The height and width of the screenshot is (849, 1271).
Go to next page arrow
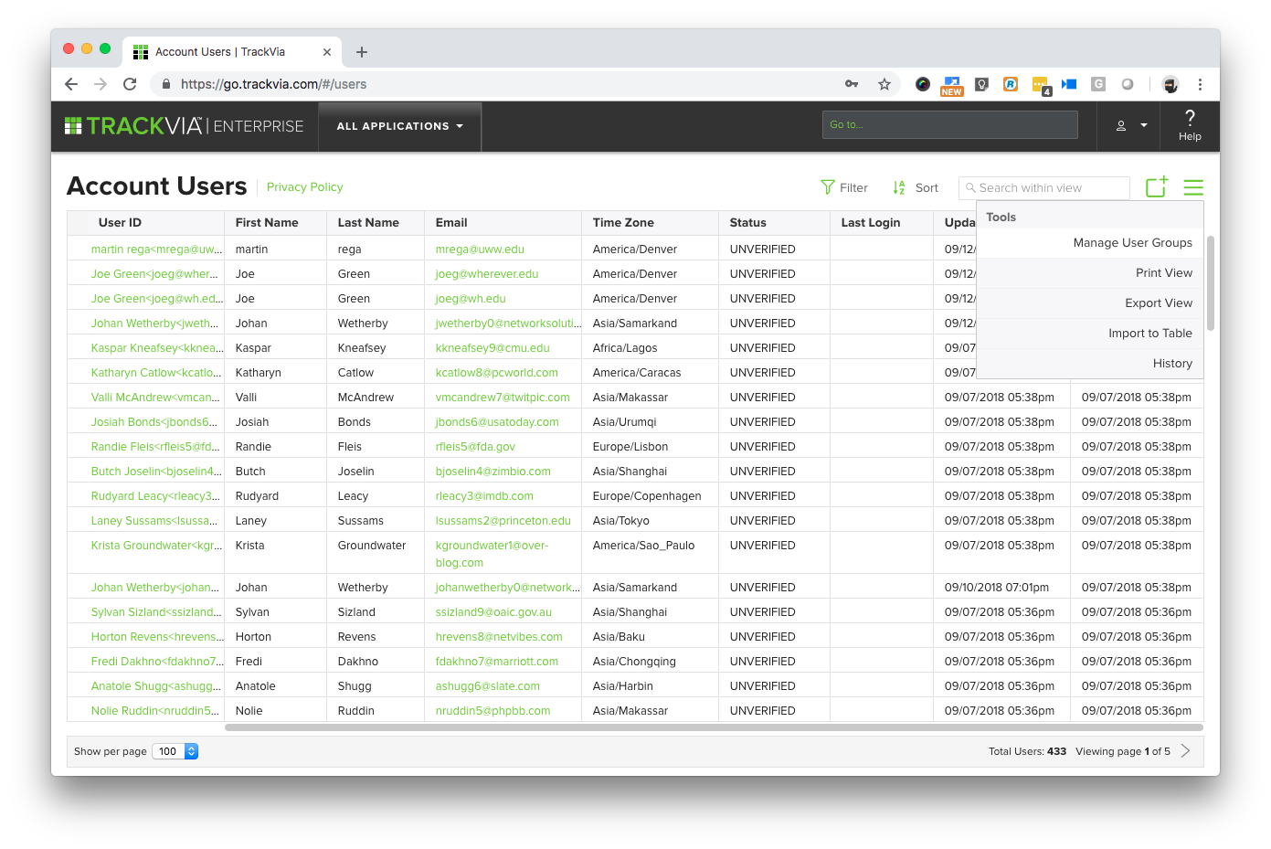click(1185, 751)
